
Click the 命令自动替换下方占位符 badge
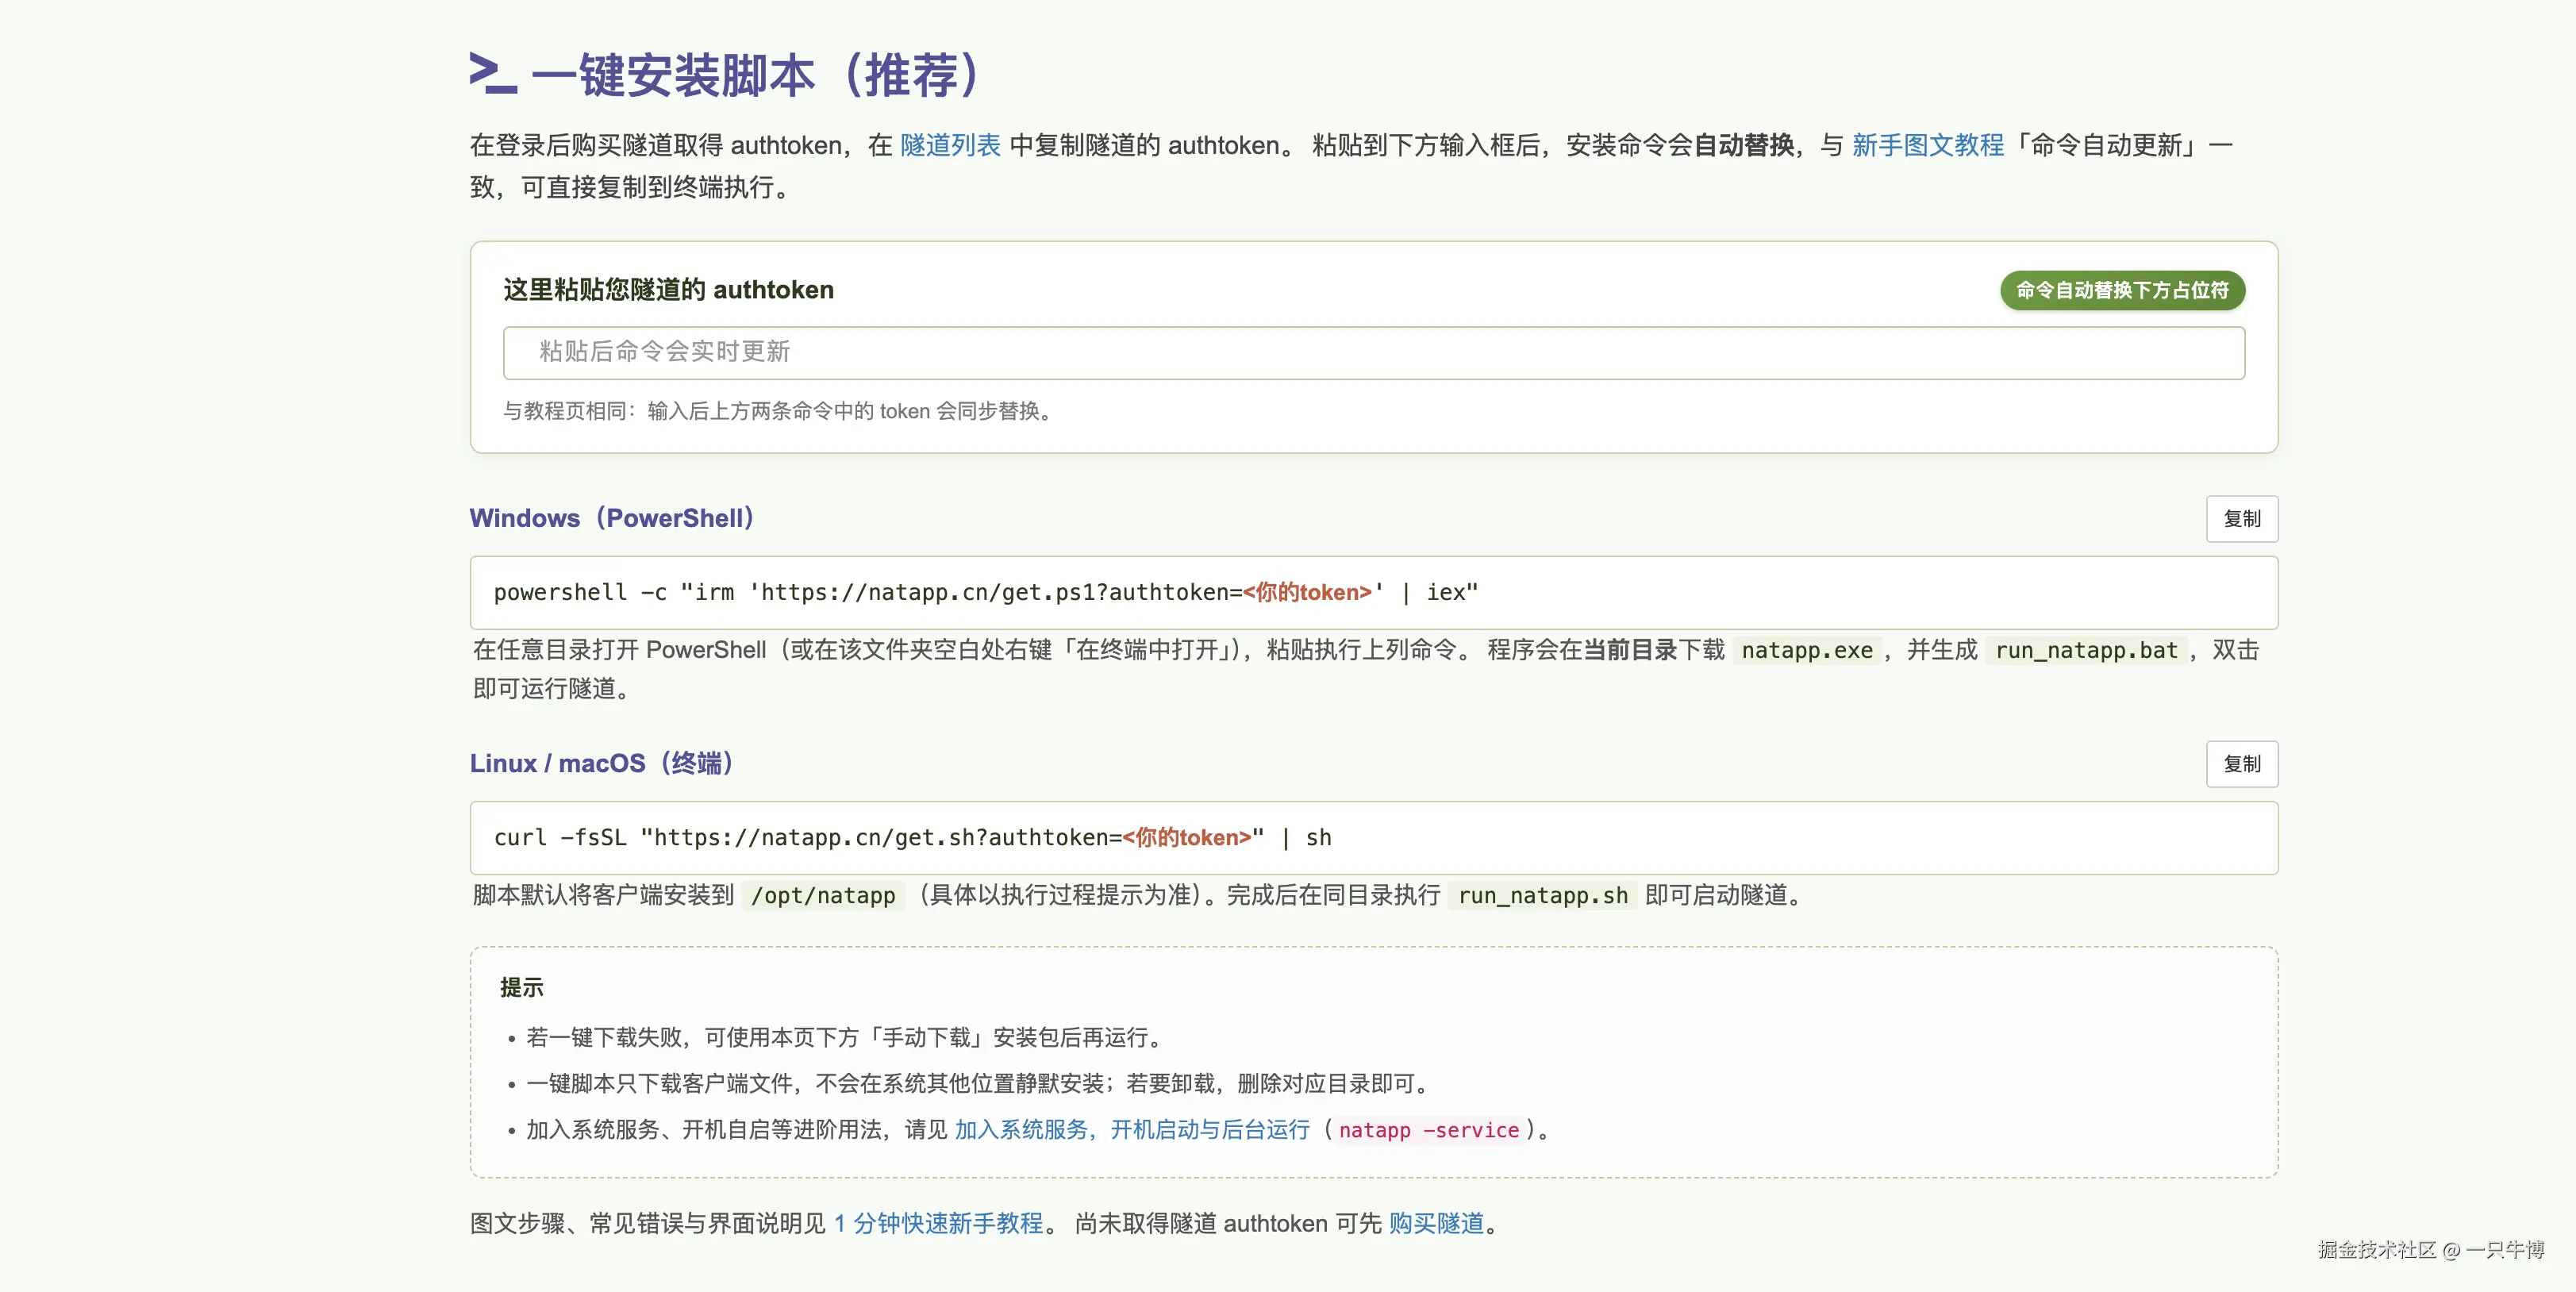pos(2122,290)
